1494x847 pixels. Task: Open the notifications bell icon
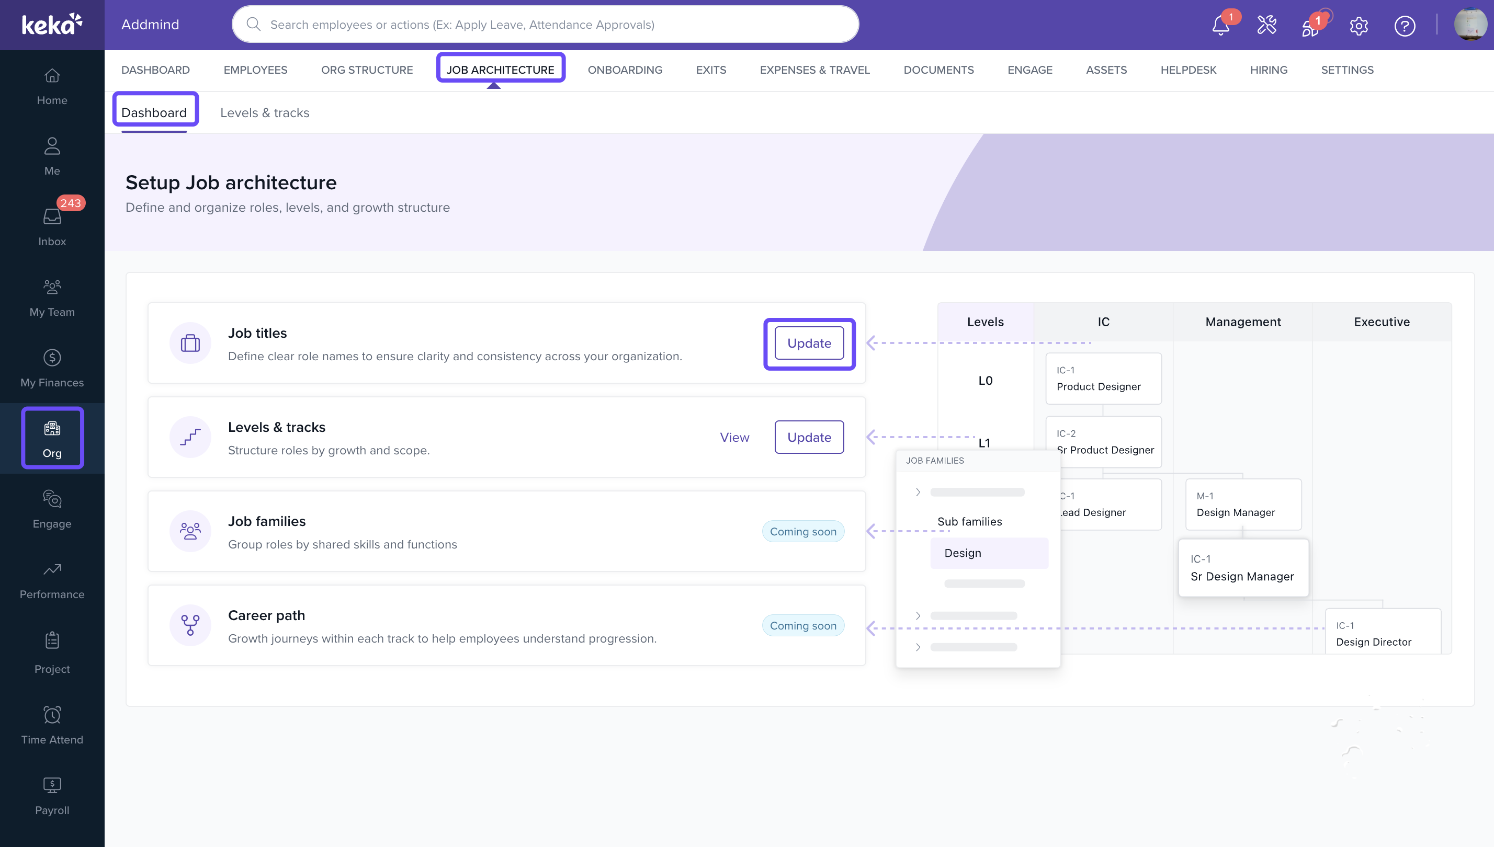point(1220,26)
